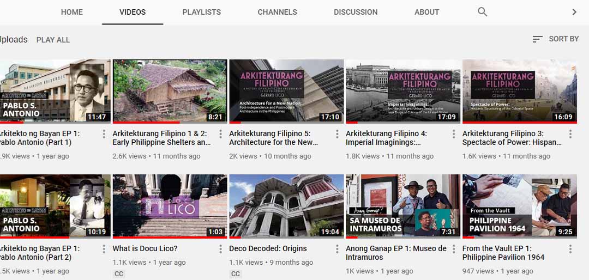The width and height of the screenshot is (589, 280).
Task: Open three-dot menu for Arkitekturang Filipino 3
Action: 570,134
